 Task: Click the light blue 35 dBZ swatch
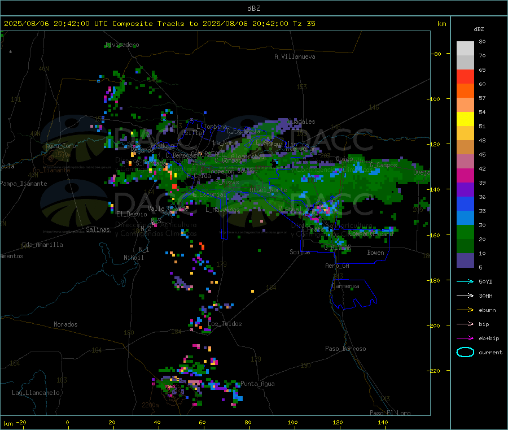point(465,218)
